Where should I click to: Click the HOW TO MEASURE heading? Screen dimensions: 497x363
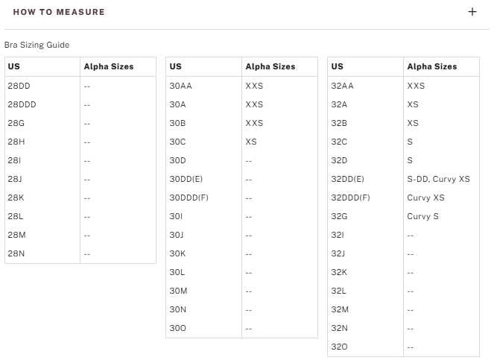pyautogui.click(x=59, y=12)
